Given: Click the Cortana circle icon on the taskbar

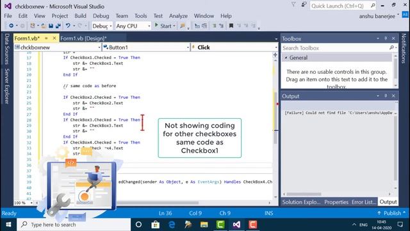Looking at the screenshot, I should (138, 225).
